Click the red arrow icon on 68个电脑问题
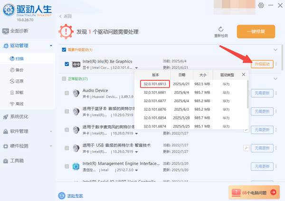 coord(274,192)
